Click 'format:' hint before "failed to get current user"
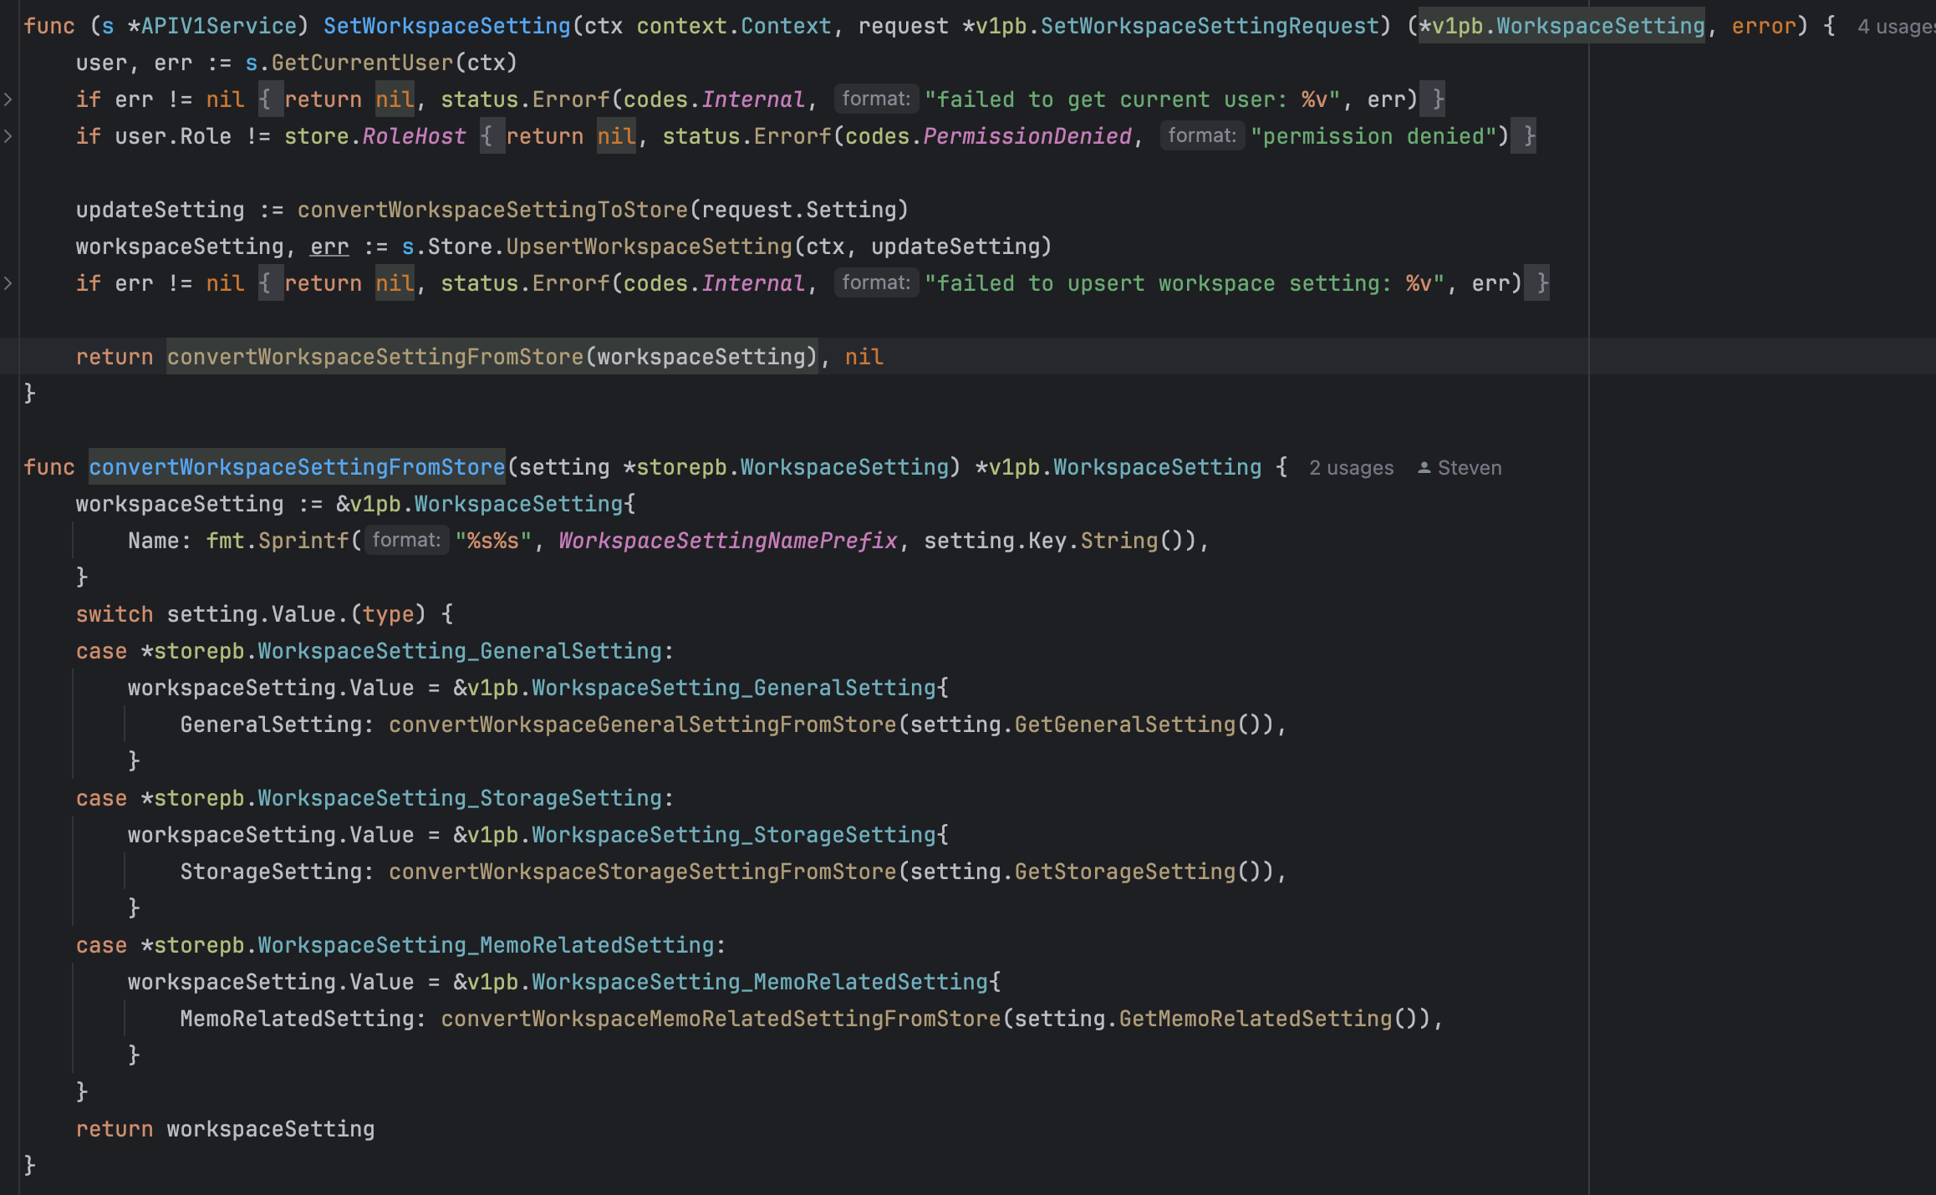This screenshot has width=1936, height=1195. pyautogui.click(x=876, y=99)
